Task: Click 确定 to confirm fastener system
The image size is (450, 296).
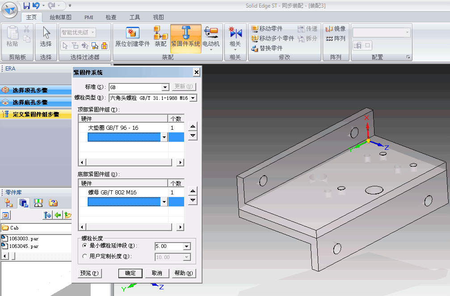Action: tap(130, 273)
